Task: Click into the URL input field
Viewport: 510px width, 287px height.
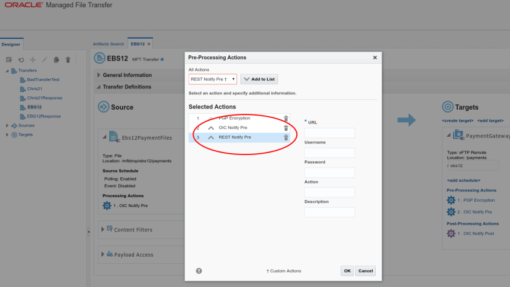Action: [329, 133]
